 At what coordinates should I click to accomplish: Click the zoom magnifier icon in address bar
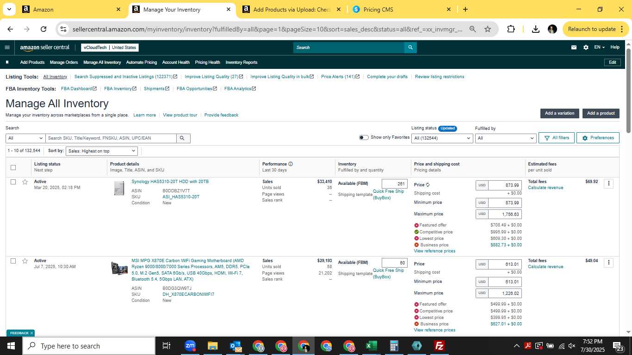pyautogui.click(x=472, y=29)
